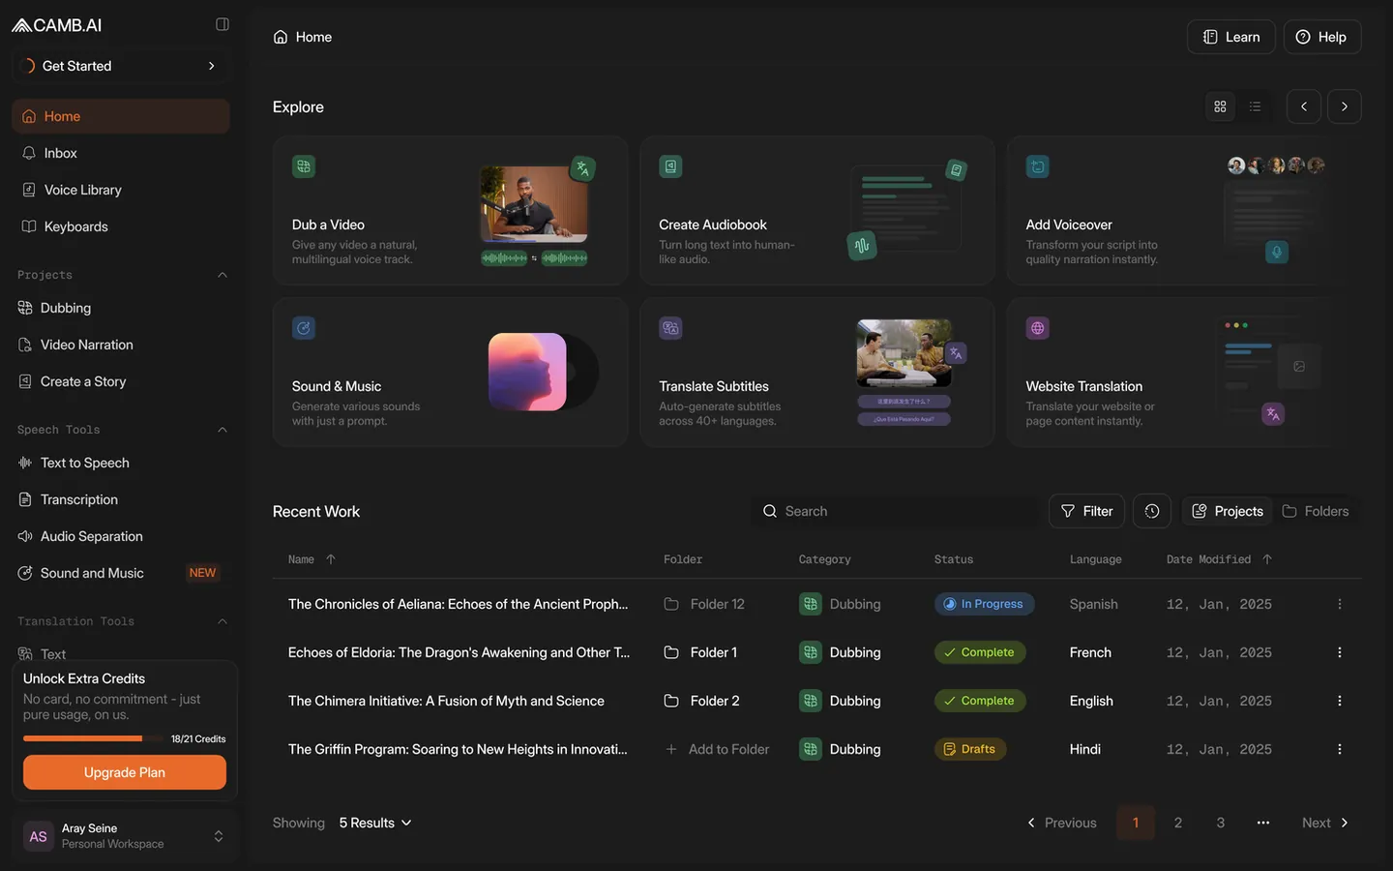This screenshot has height=871, width=1393.
Task: Open the Dub a Video card
Action: pyautogui.click(x=450, y=210)
